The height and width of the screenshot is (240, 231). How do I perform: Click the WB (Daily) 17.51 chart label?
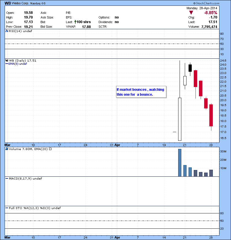click(x=23, y=61)
